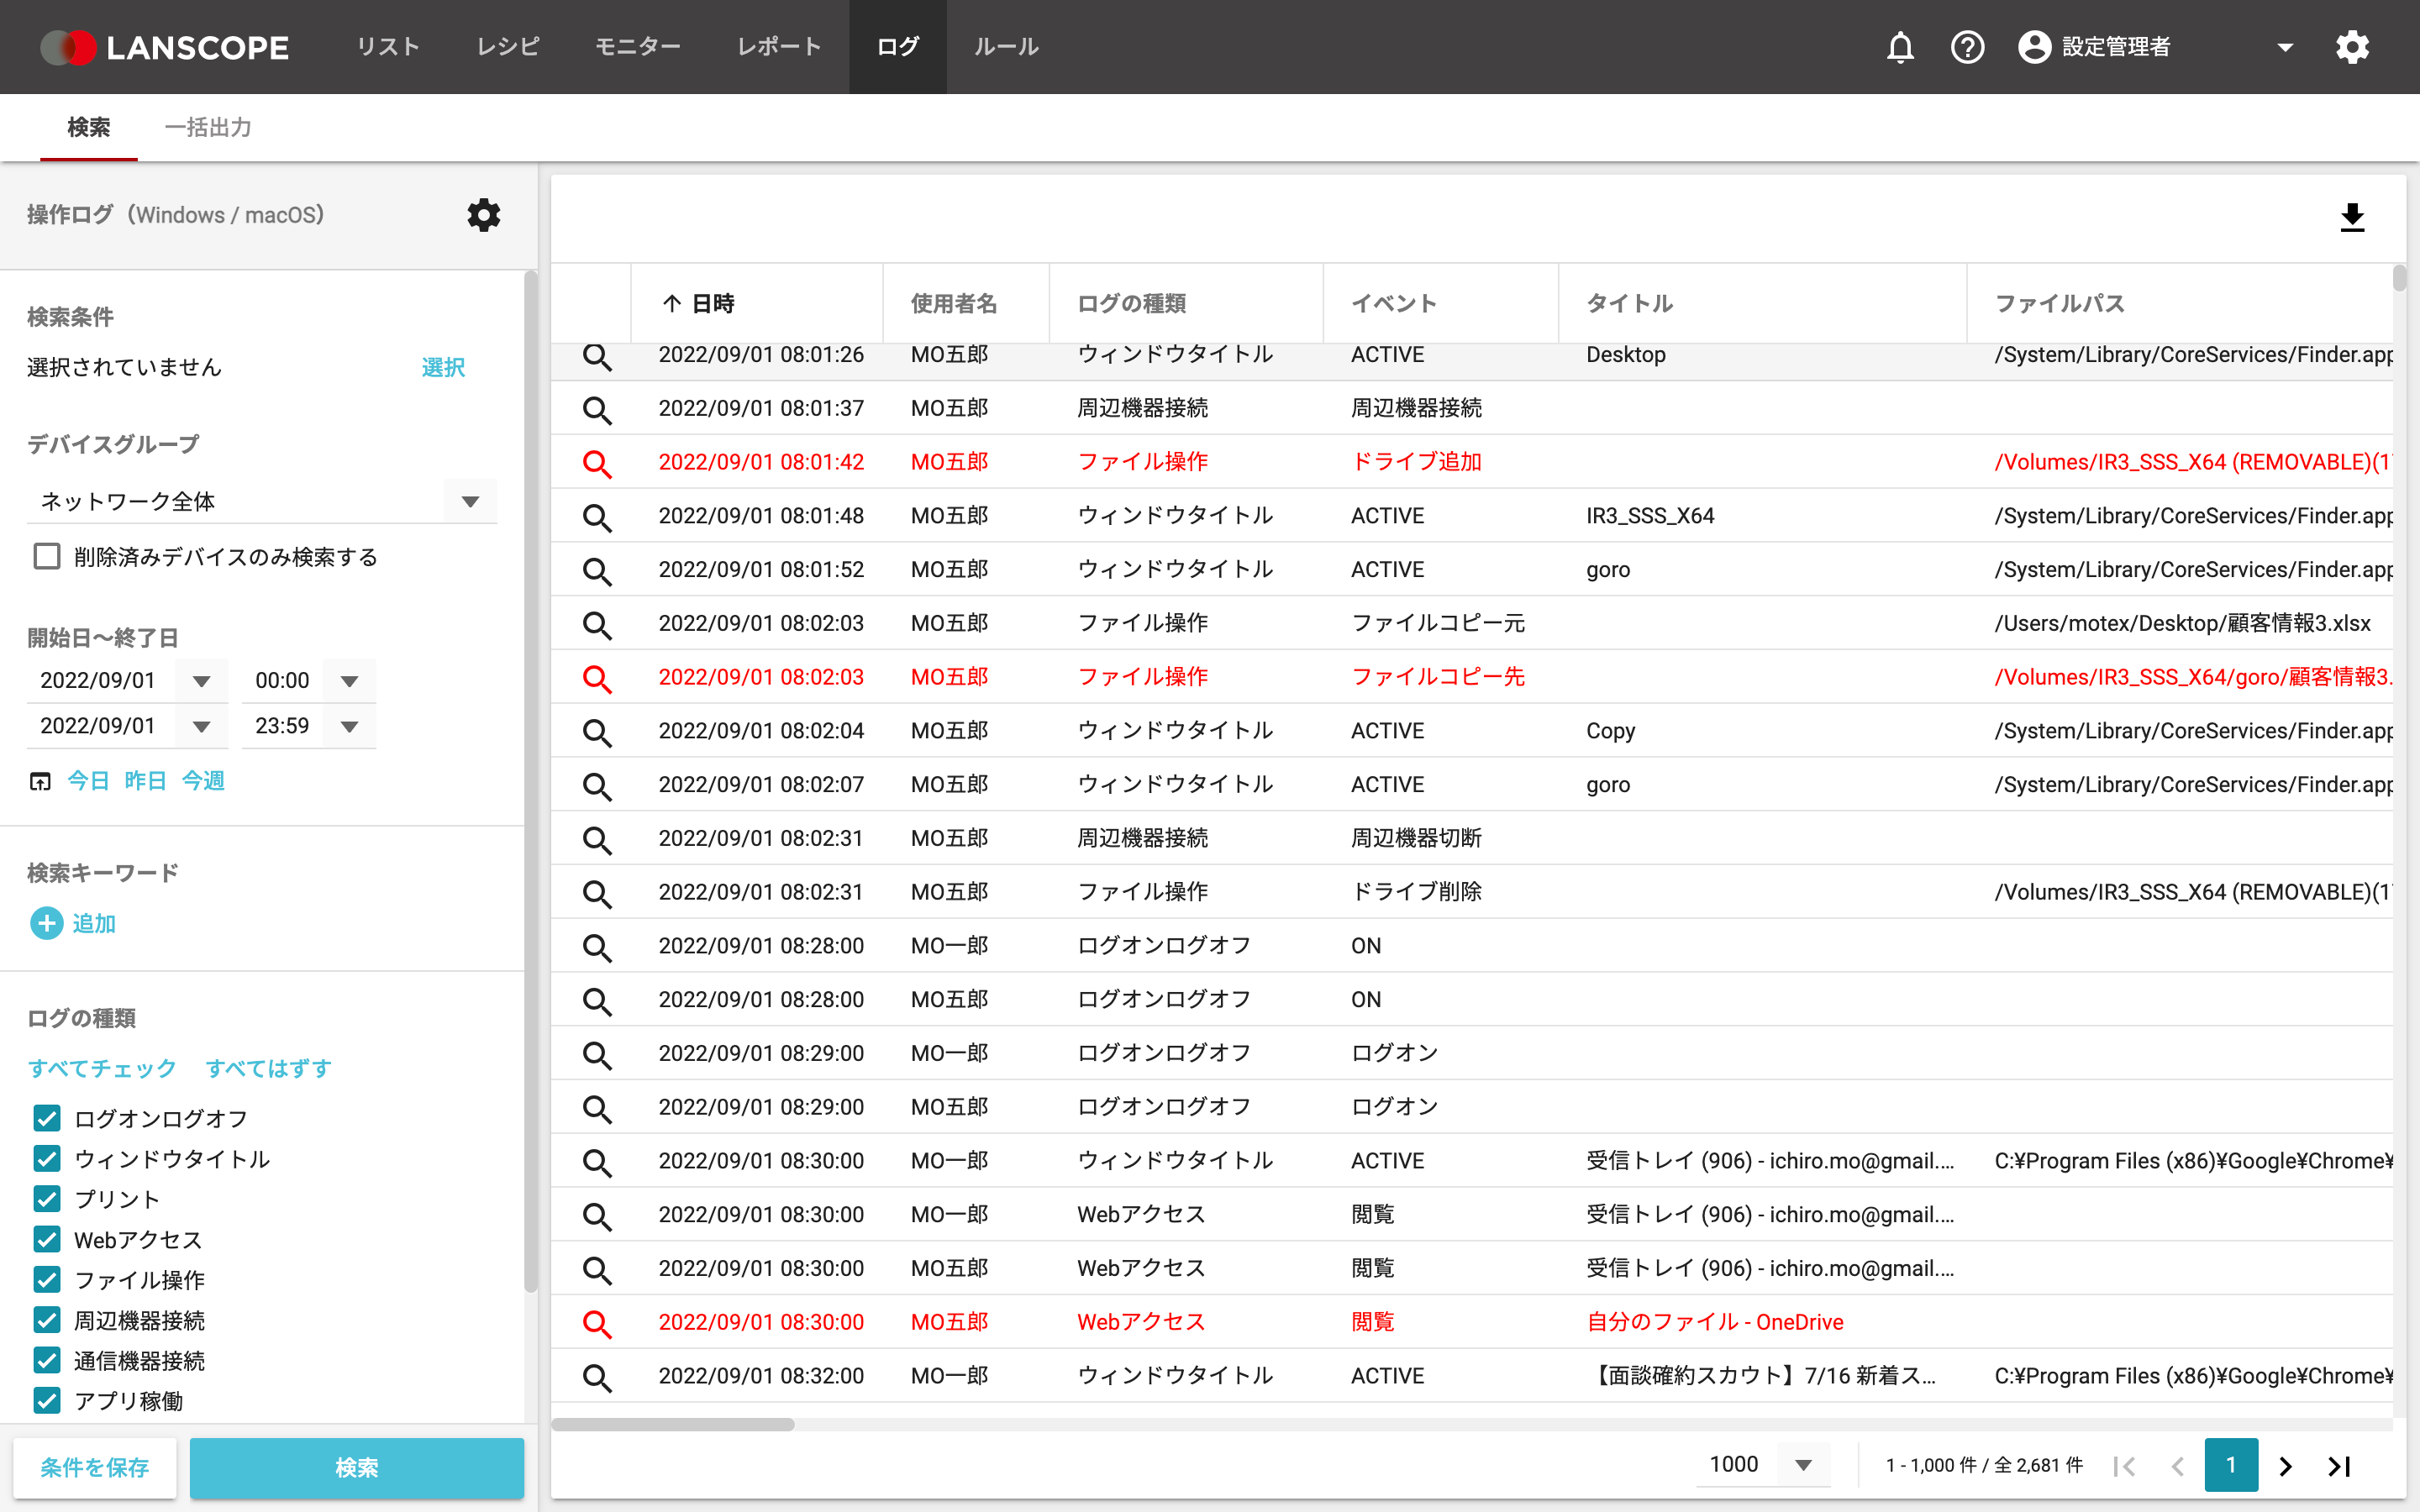Open the レポート menu in the top navigation

tap(779, 47)
